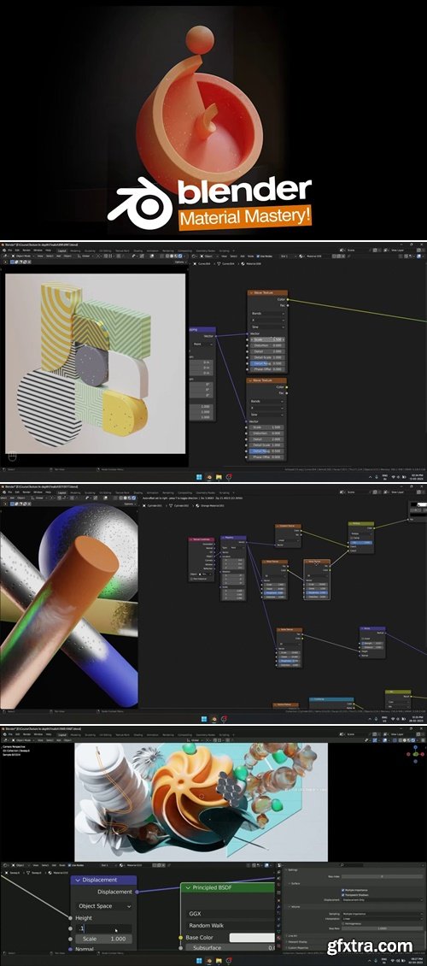Image resolution: width=427 pixels, height=966 pixels.
Task: Open File menu in top Blender window
Action: point(10,250)
